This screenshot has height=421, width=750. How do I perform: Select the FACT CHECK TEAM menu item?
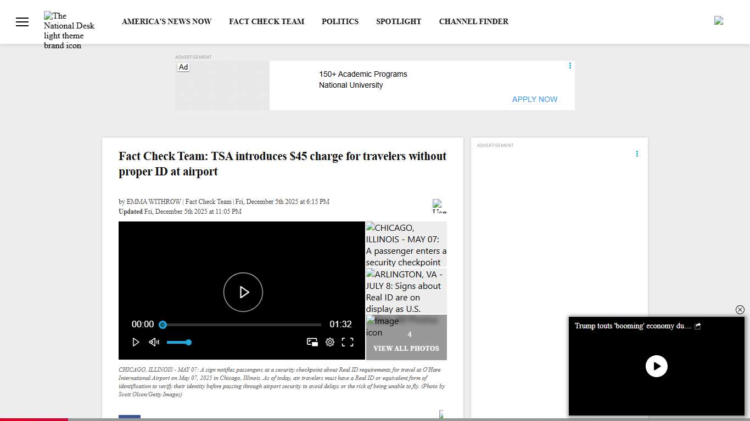(267, 21)
